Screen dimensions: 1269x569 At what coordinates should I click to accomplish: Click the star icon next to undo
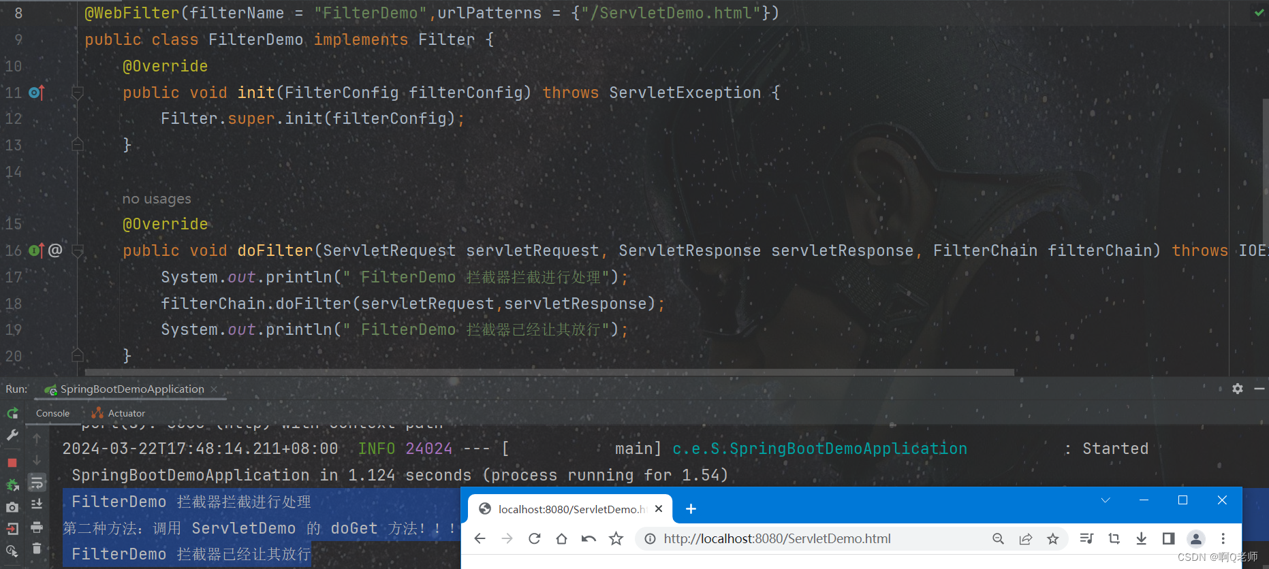616,539
